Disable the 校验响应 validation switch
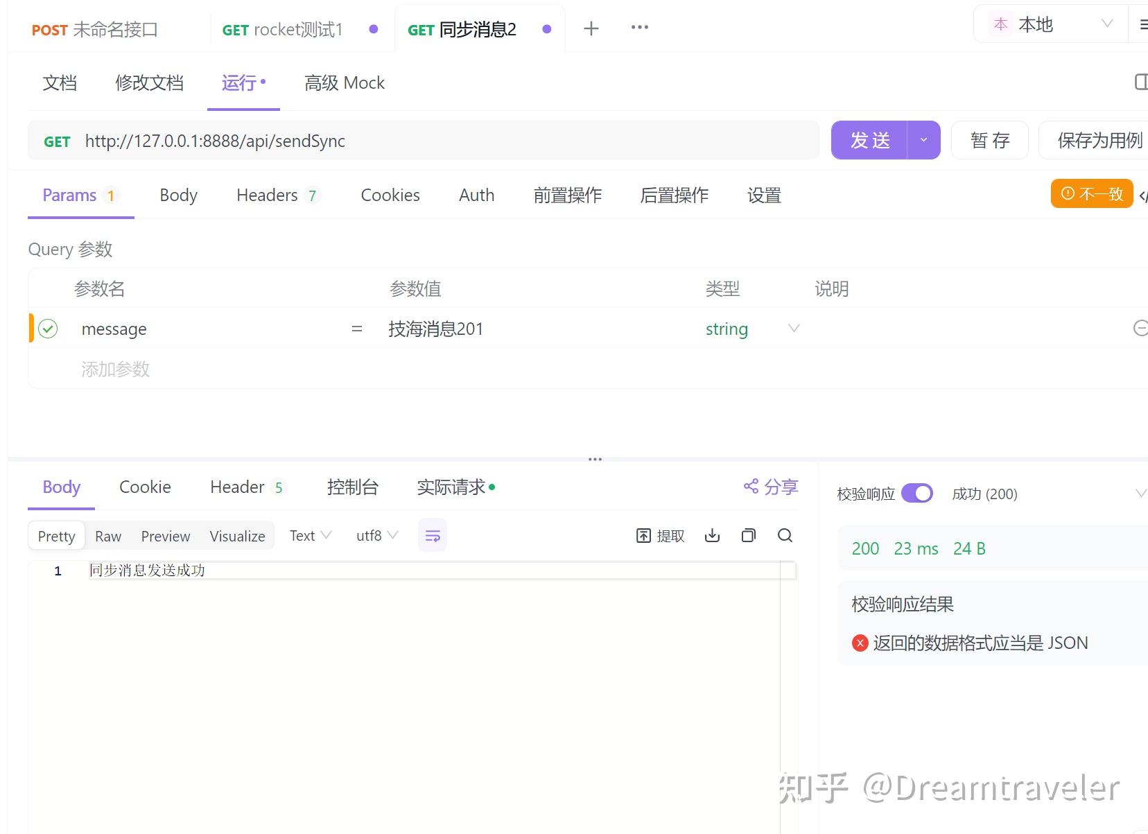The image size is (1148, 834). pyautogui.click(x=917, y=493)
